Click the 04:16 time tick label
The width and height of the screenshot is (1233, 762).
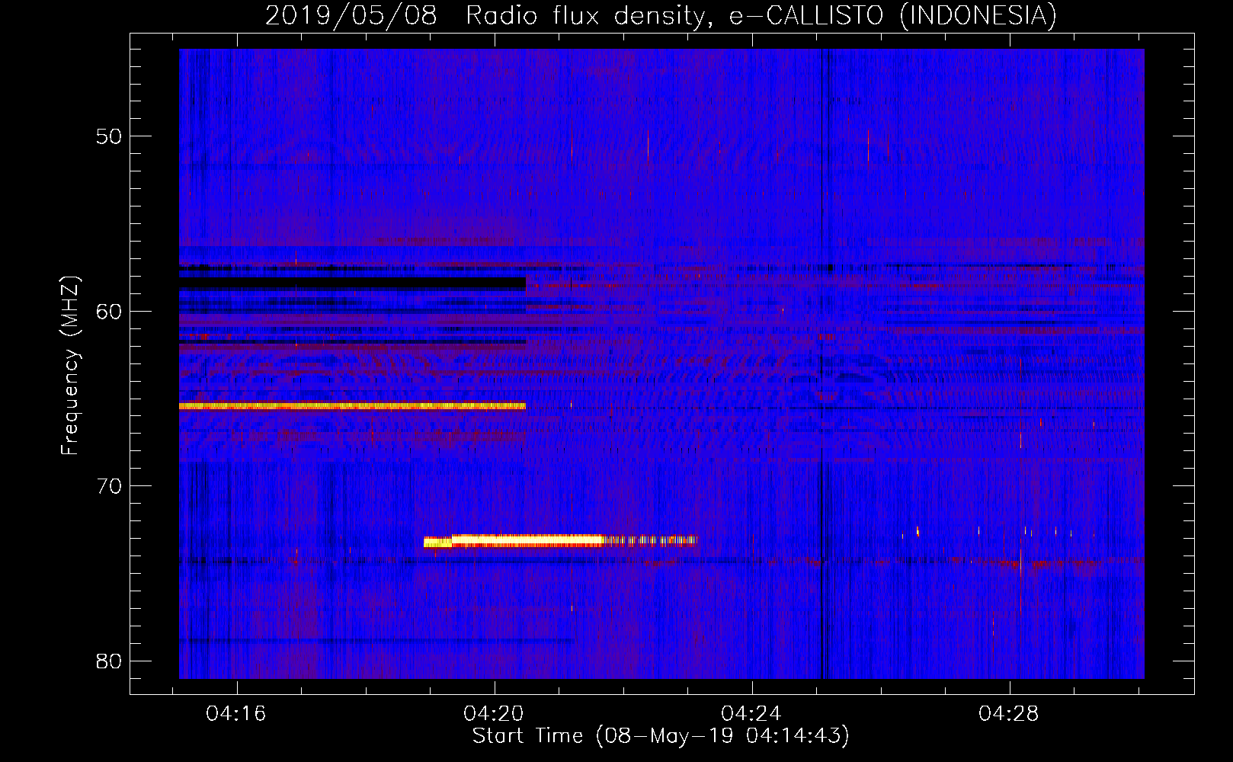(236, 714)
